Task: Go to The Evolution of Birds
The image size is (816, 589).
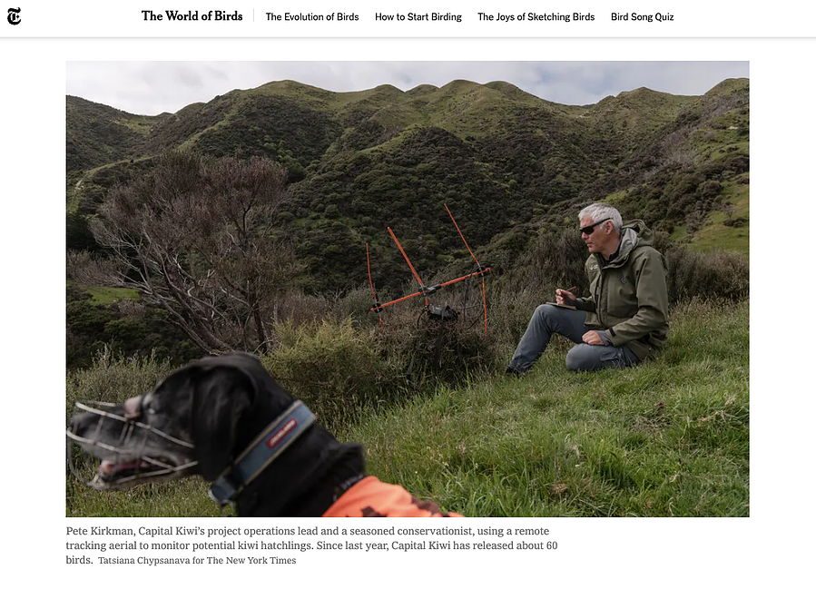Action: (312, 16)
